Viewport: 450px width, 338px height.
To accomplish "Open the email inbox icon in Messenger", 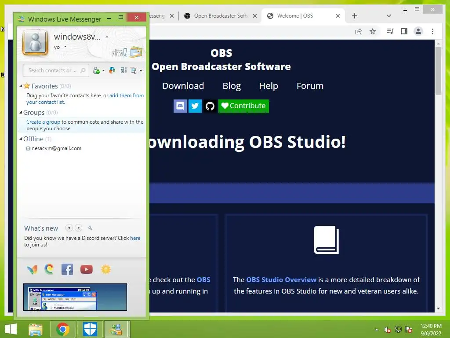I will click(x=136, y=52).
